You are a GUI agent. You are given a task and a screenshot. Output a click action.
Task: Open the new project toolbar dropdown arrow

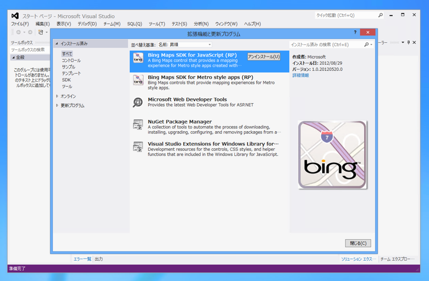[47, 32]
